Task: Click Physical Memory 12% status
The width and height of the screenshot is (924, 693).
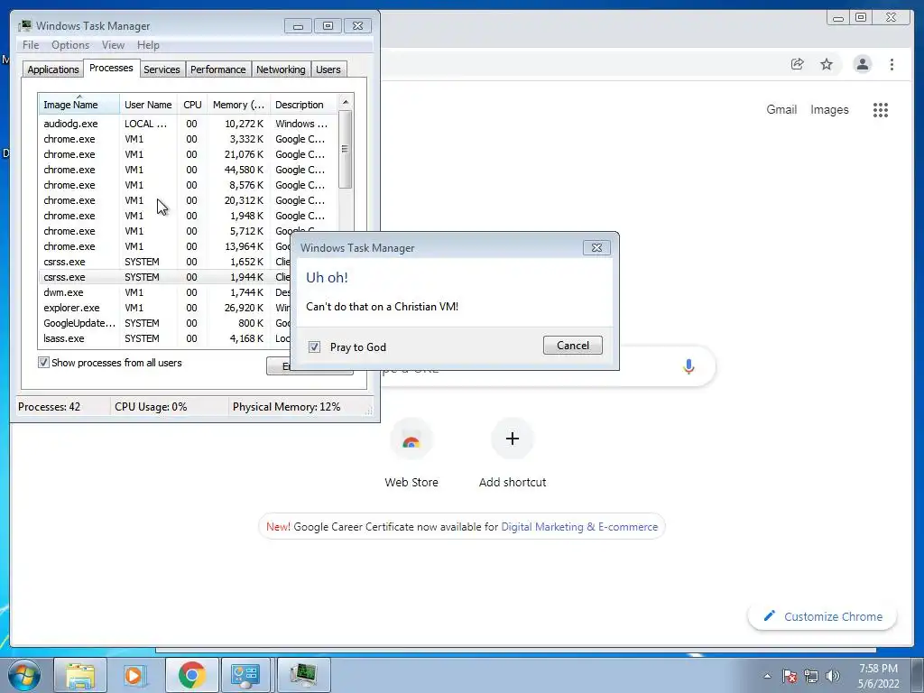Action: pos(286,407)
